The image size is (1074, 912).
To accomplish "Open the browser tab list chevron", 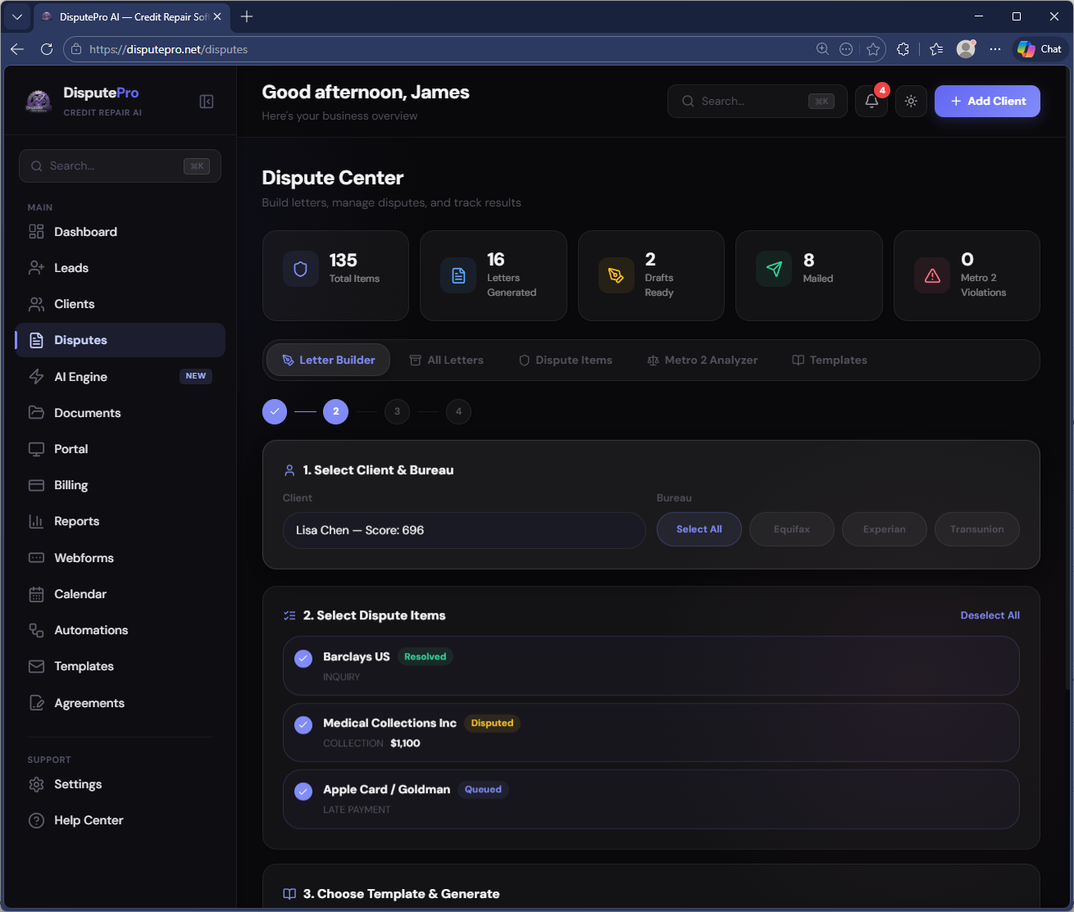I will click(17, 16).
